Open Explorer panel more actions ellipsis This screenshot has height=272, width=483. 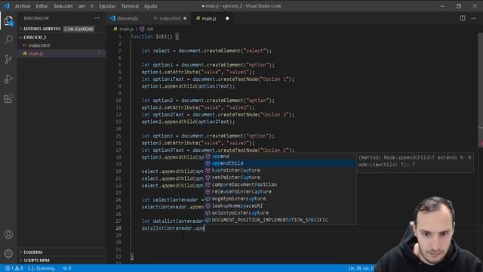pos(97,18)
